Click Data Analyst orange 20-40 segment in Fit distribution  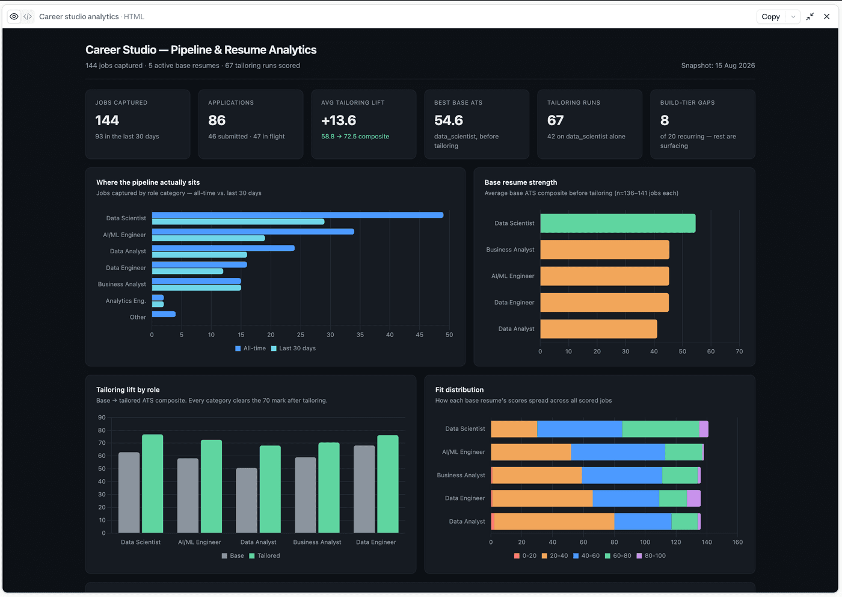click(555, 522)
